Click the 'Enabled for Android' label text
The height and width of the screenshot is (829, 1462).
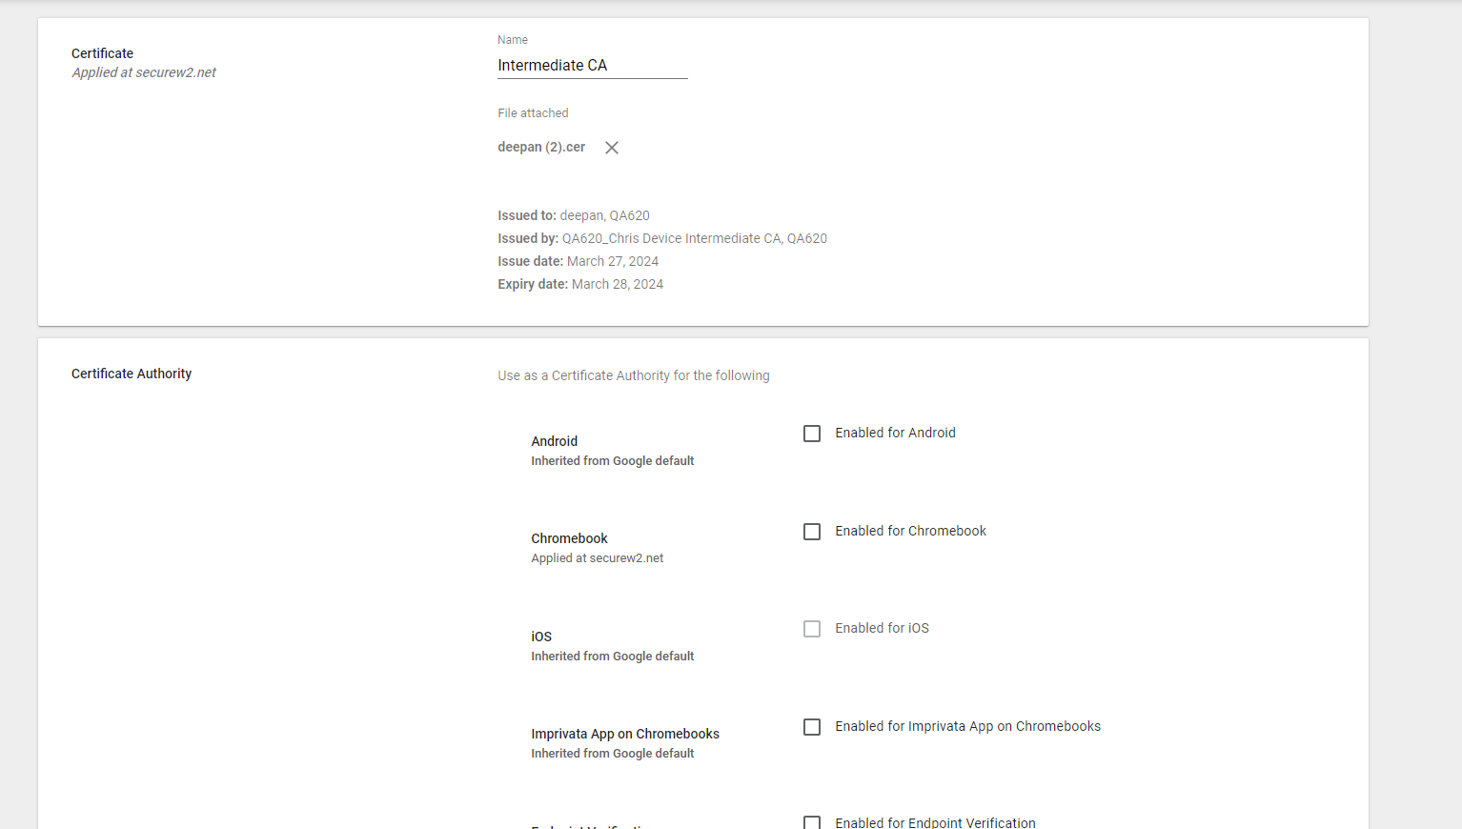895,433
